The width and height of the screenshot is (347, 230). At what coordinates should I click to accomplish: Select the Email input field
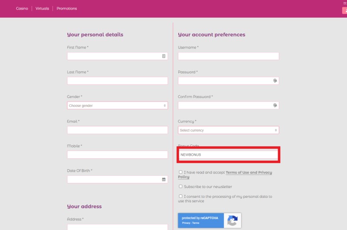pyautogui.click(x=117, y=130)
